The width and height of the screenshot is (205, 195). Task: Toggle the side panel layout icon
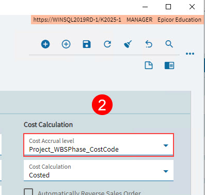(x=169, y=66)
